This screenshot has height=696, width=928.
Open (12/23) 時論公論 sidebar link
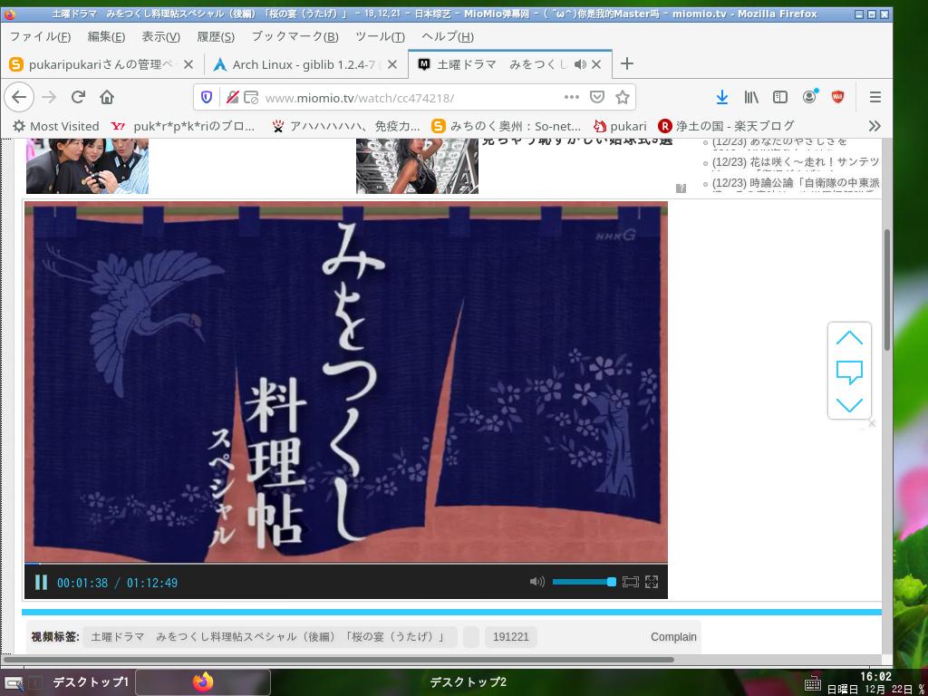click(796, 182)
